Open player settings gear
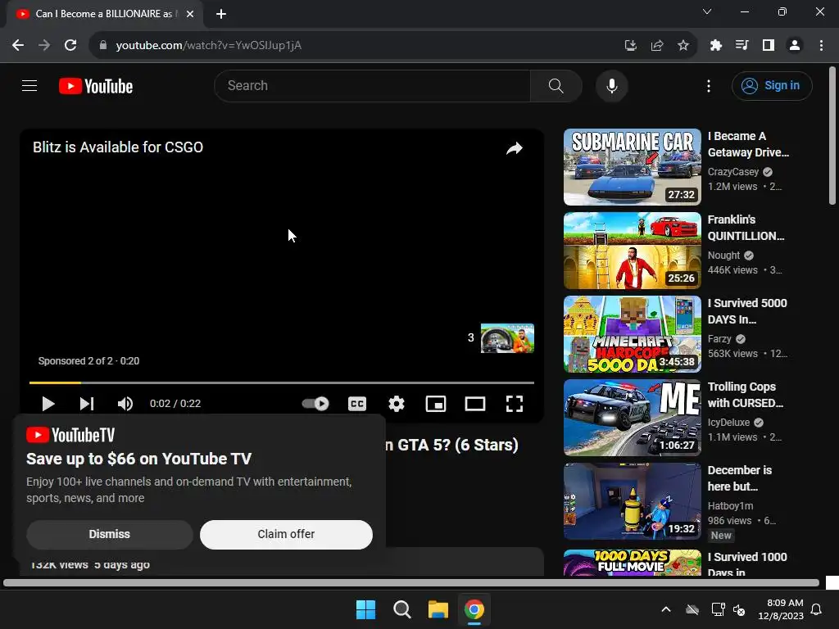The image size is (839, 629). 397,404
